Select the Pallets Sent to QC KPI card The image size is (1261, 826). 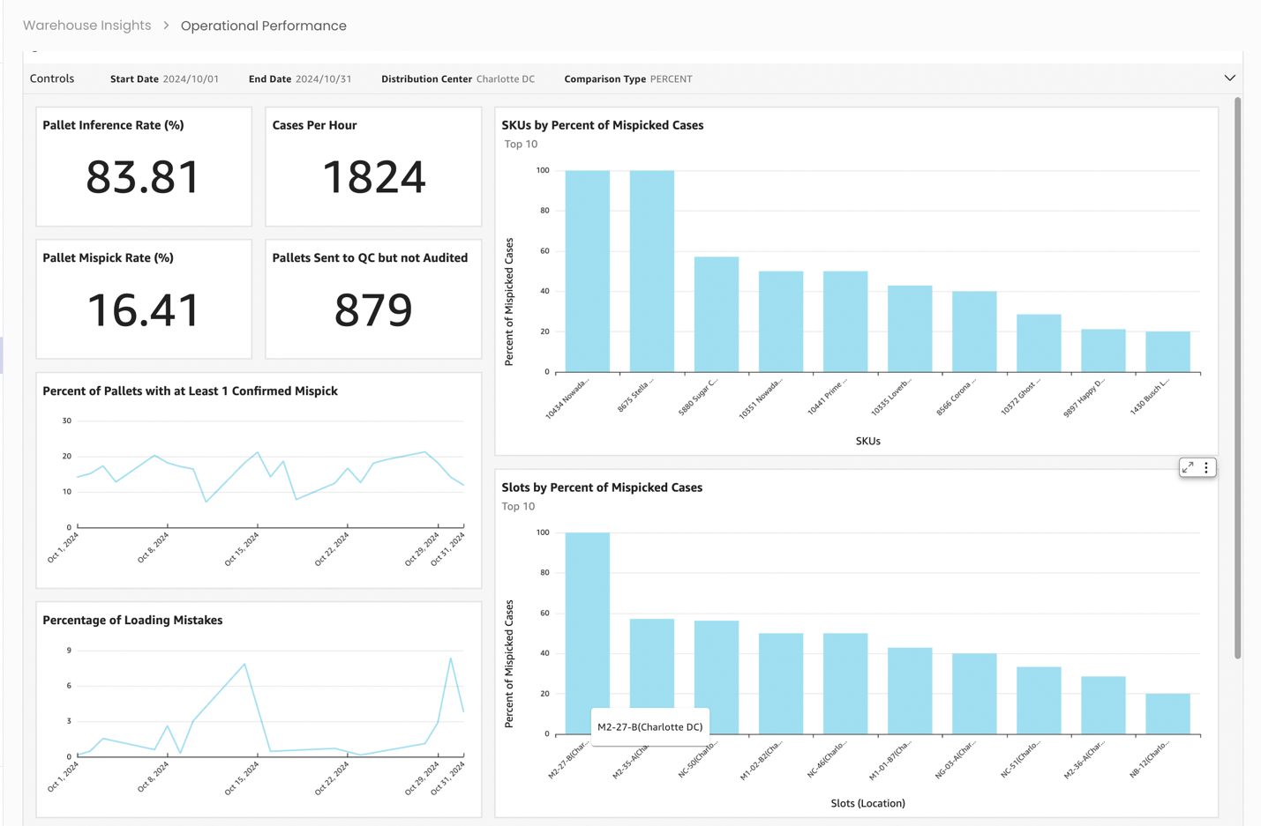click(373, 299)
